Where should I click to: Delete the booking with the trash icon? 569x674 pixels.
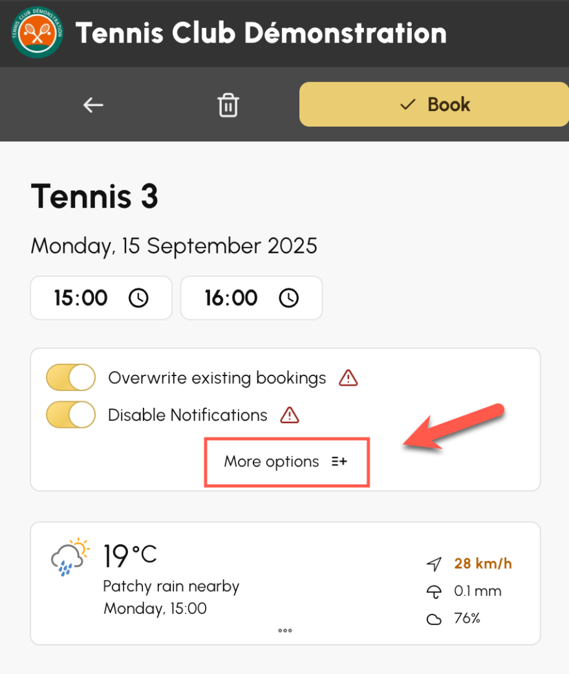[228, 105]
